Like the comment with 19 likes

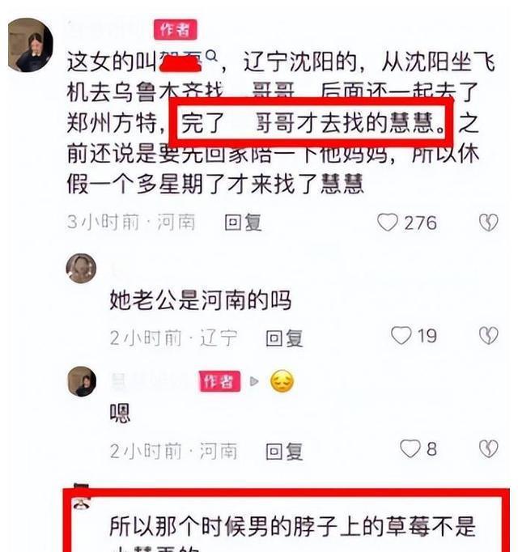coord(401,335)
